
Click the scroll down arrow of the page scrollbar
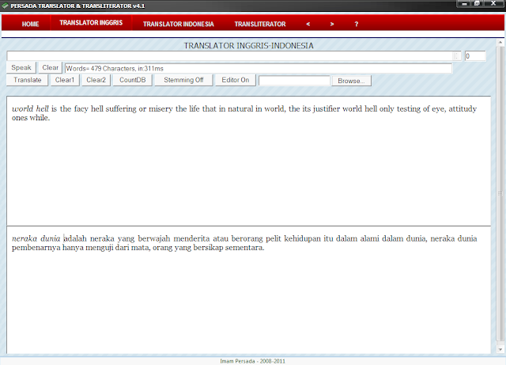point(500,349)
